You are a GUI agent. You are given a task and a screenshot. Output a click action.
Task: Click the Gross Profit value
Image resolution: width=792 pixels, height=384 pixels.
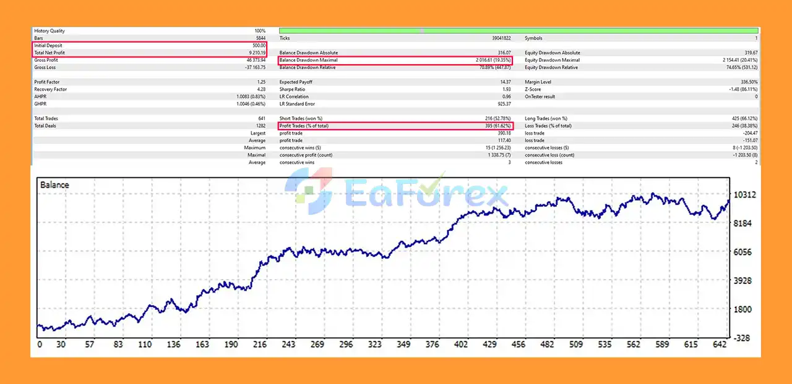[255, 61]
